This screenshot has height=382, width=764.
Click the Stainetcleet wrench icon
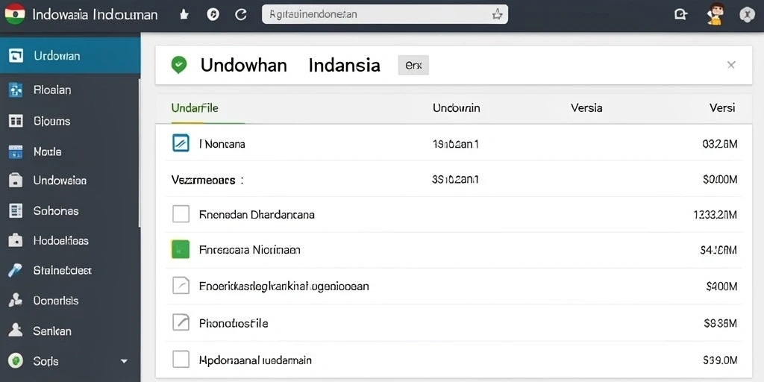pyautogui.click(x=15, y=270)
